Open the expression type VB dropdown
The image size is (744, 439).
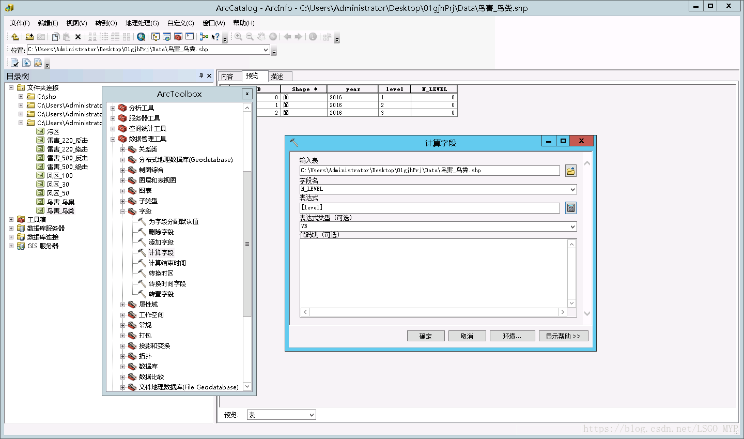tap(572, 226)
